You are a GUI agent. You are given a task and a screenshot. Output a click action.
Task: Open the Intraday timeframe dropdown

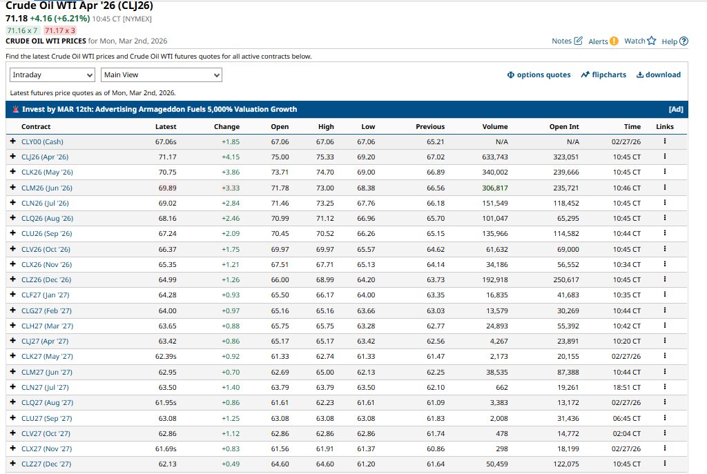(52, 75)
